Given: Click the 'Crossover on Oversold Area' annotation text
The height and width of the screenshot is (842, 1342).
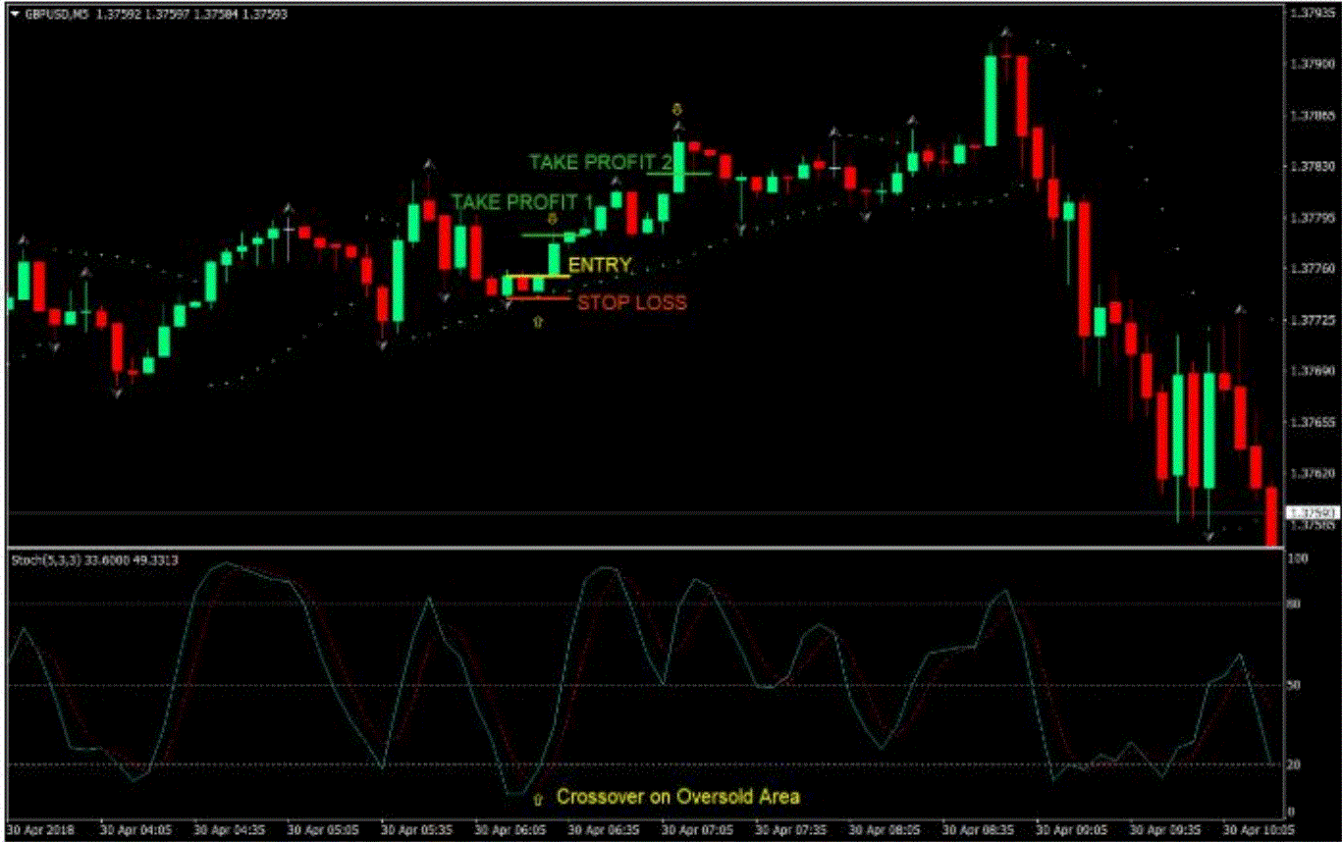Looking at the screenshot, I should (678, 796).
